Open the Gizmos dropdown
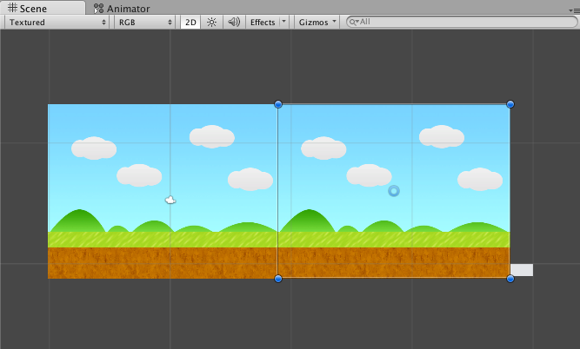Image resolution: width=580 pixels, height=349 pixels. coord(317,23)
